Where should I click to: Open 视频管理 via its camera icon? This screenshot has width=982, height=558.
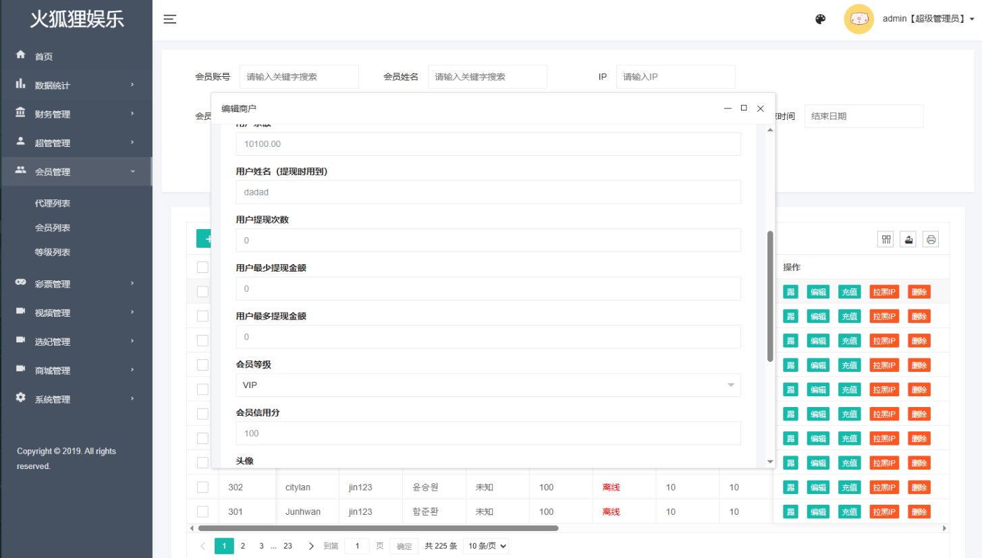pyautogui.click(x=20, y=312)
